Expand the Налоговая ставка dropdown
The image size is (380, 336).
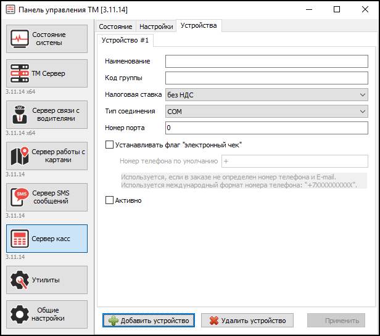click(266, 95)
